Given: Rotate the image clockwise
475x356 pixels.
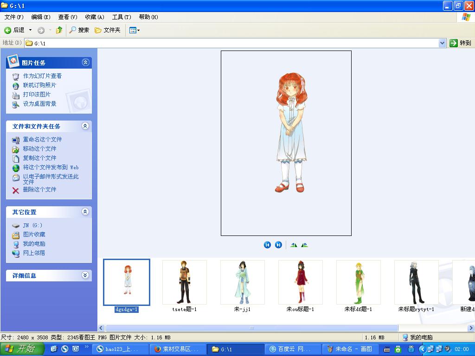Looking at the screenshot, I should (294, 245).
